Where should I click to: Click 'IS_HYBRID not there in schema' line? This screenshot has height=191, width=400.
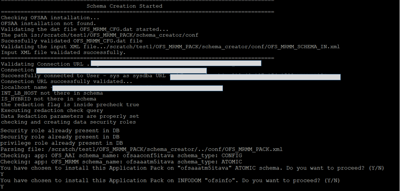pos(48,99)
